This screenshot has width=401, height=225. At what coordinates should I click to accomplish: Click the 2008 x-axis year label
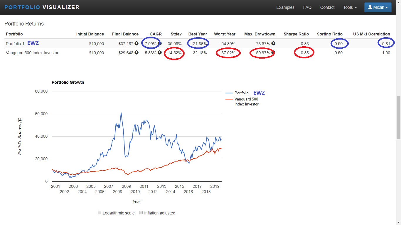pos(117,192)
